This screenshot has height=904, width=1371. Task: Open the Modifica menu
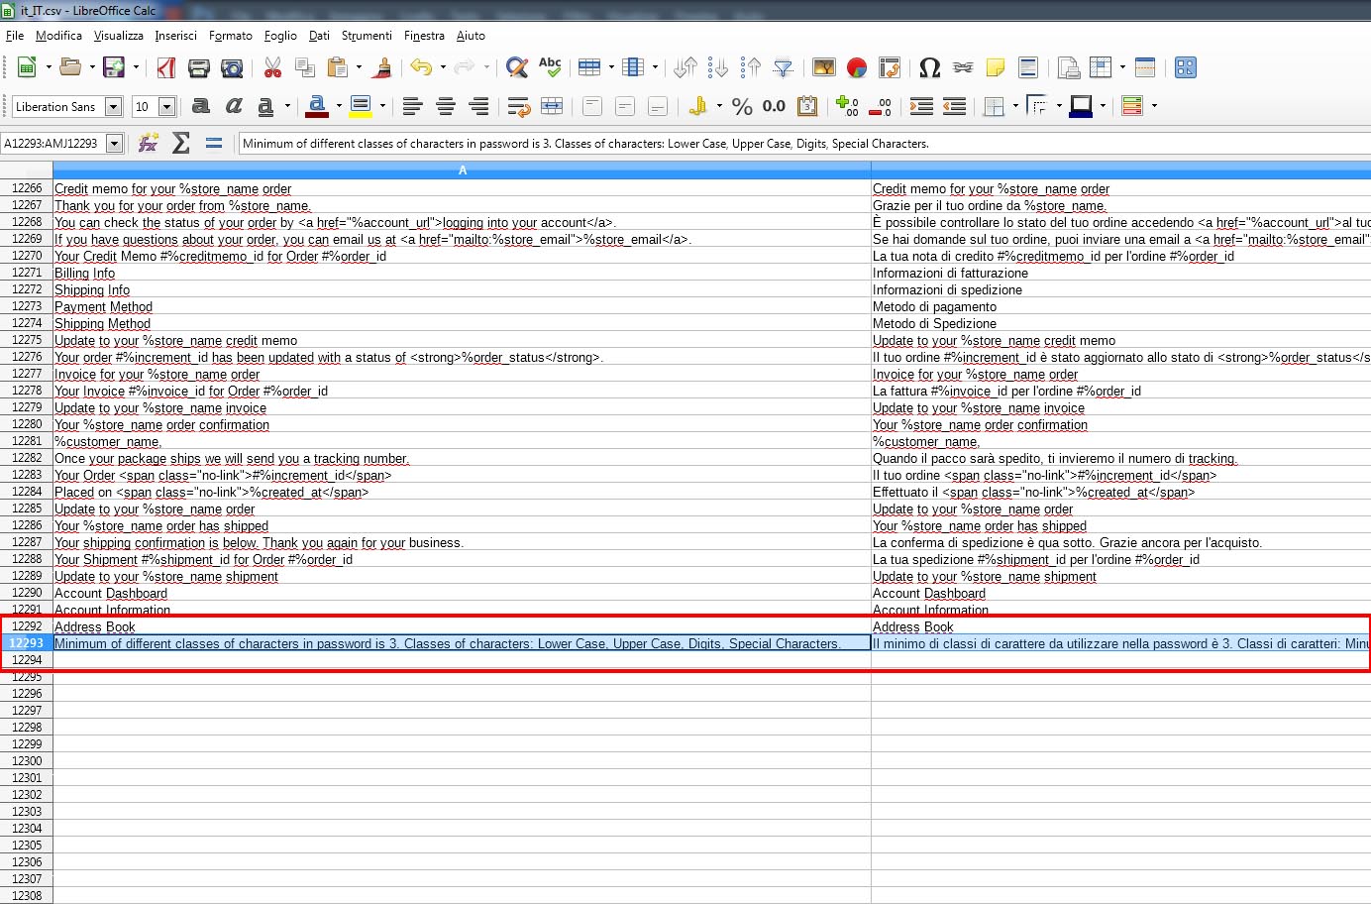(58, 36)
